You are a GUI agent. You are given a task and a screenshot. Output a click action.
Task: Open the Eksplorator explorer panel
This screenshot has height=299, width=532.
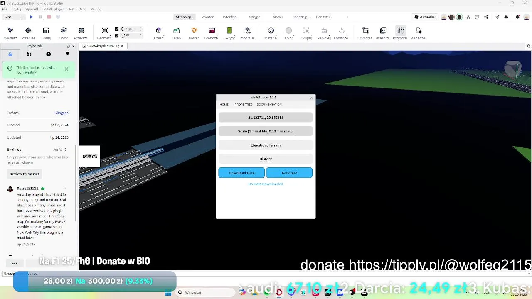(365, 33)
